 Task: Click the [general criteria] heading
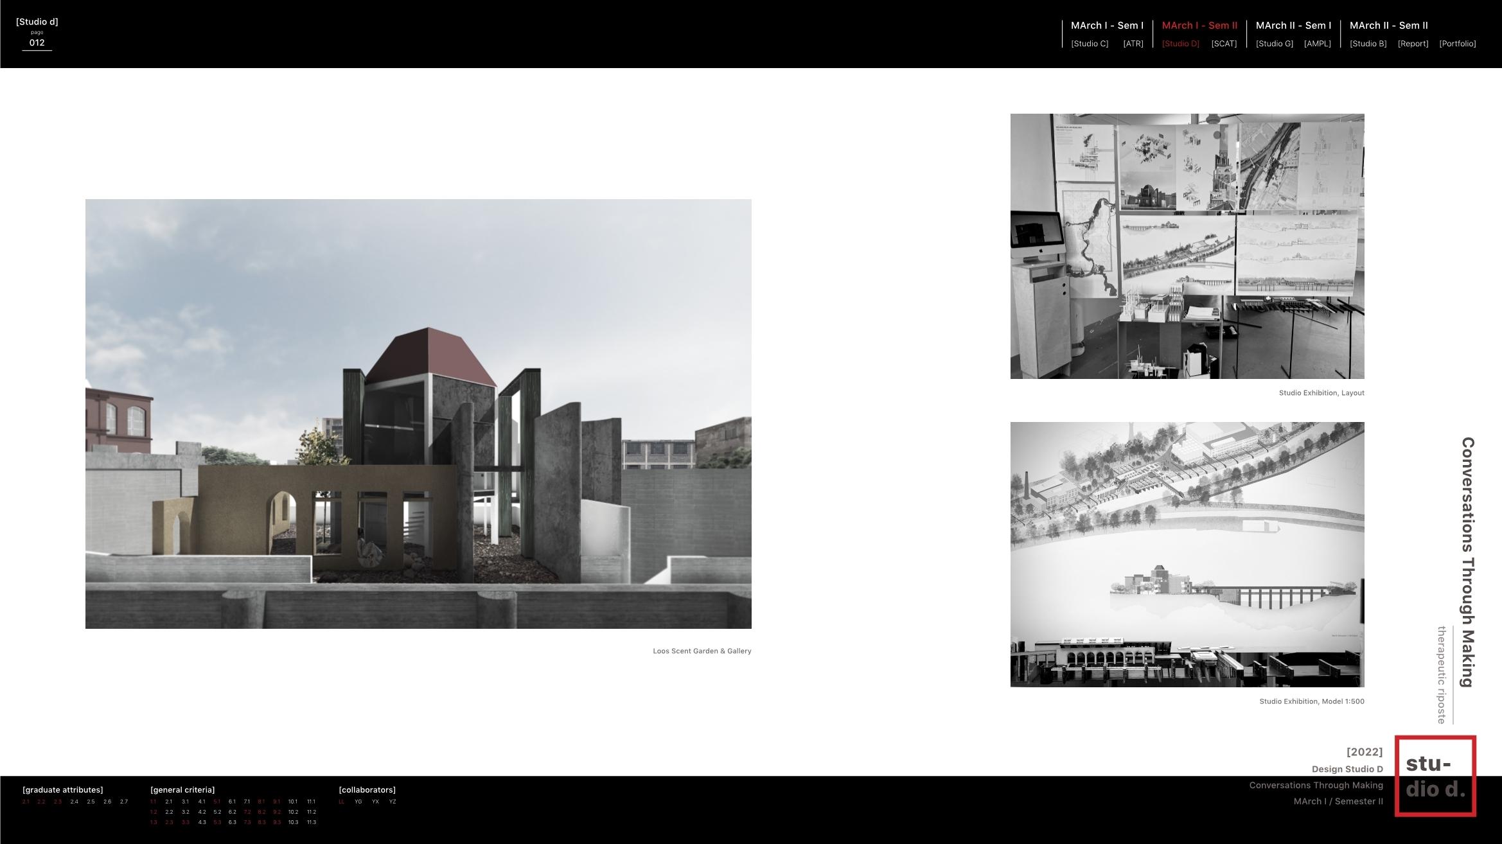point(182,789)
